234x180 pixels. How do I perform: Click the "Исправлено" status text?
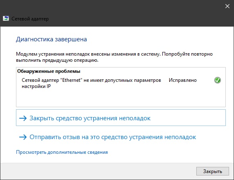[x=183, y=80]
